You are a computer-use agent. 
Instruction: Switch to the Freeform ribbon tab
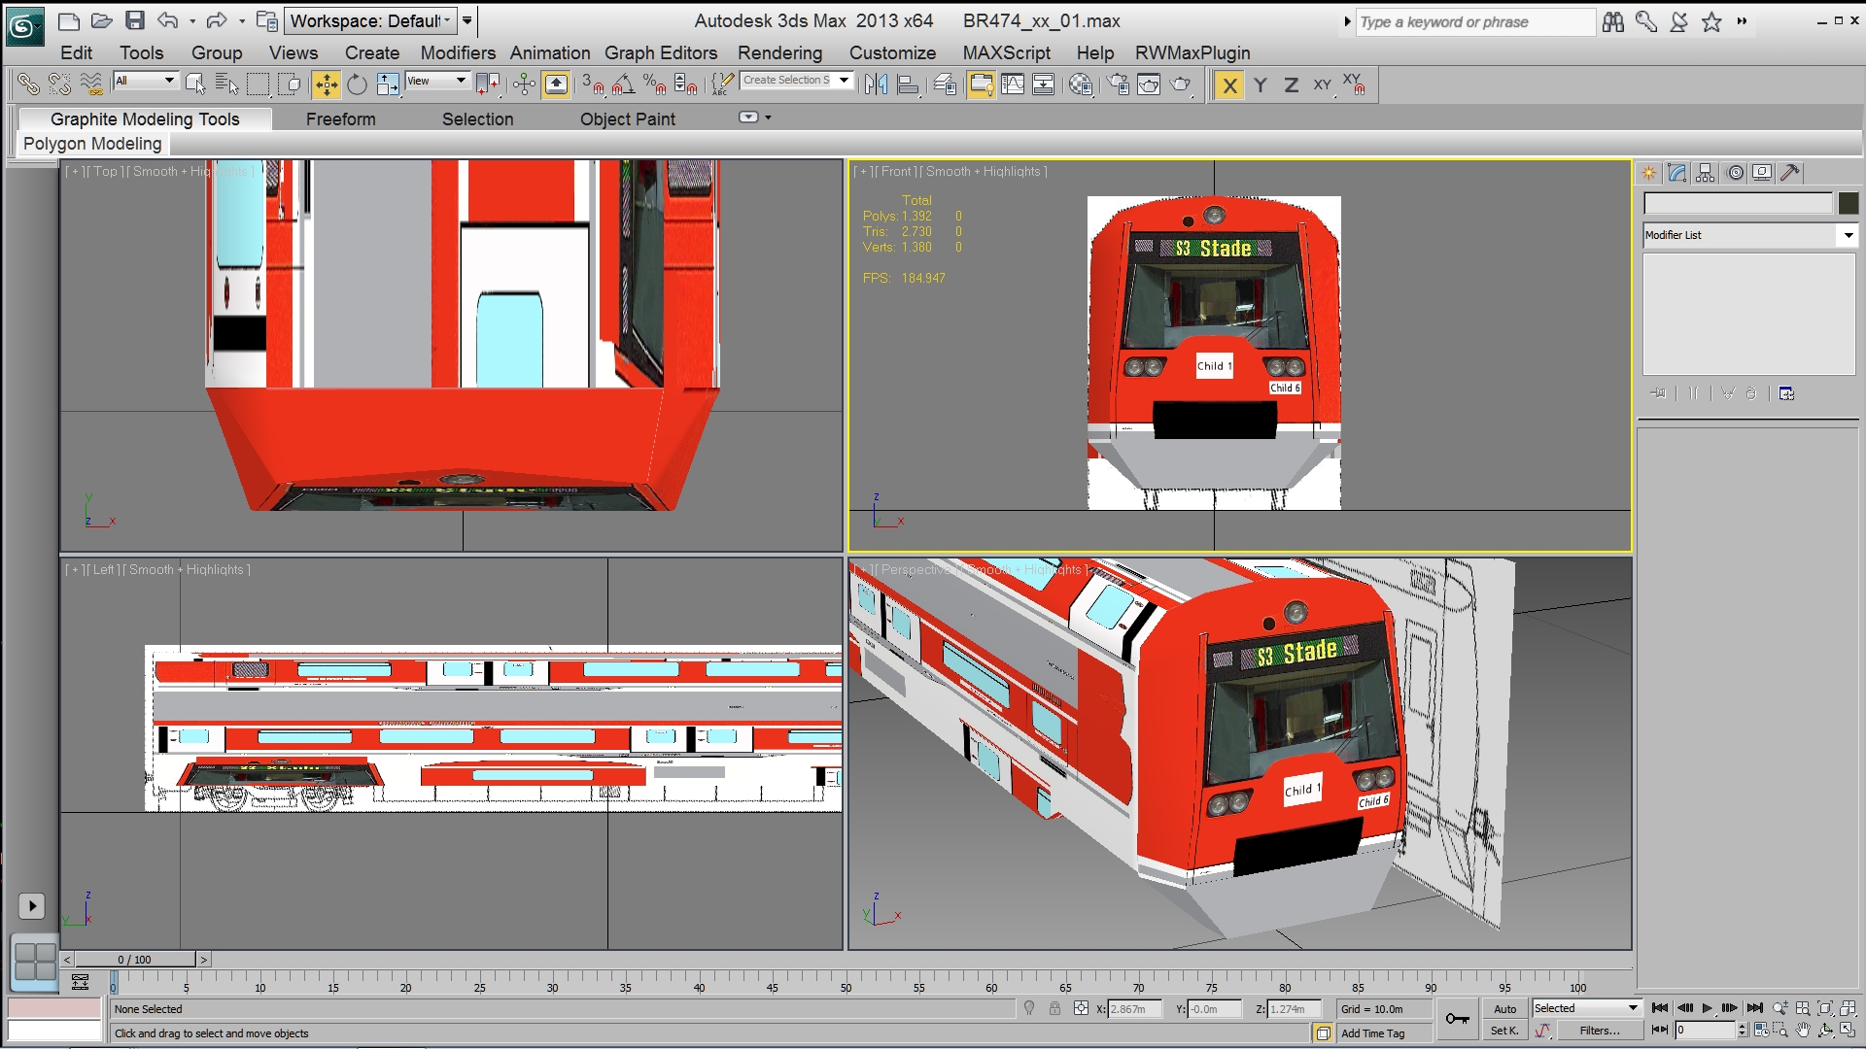coord(340,118)
